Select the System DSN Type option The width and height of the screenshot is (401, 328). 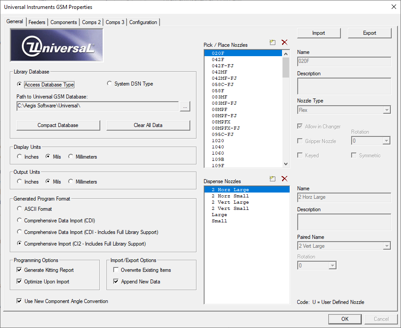(109, 83)
